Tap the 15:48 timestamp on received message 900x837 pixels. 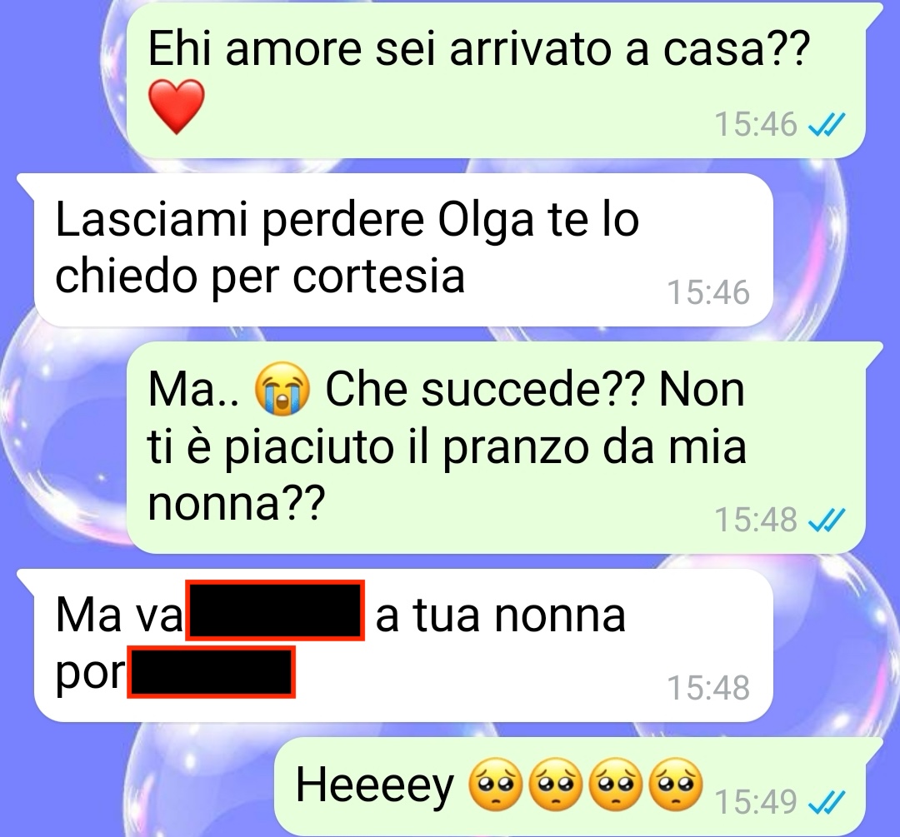click(708, 687)
